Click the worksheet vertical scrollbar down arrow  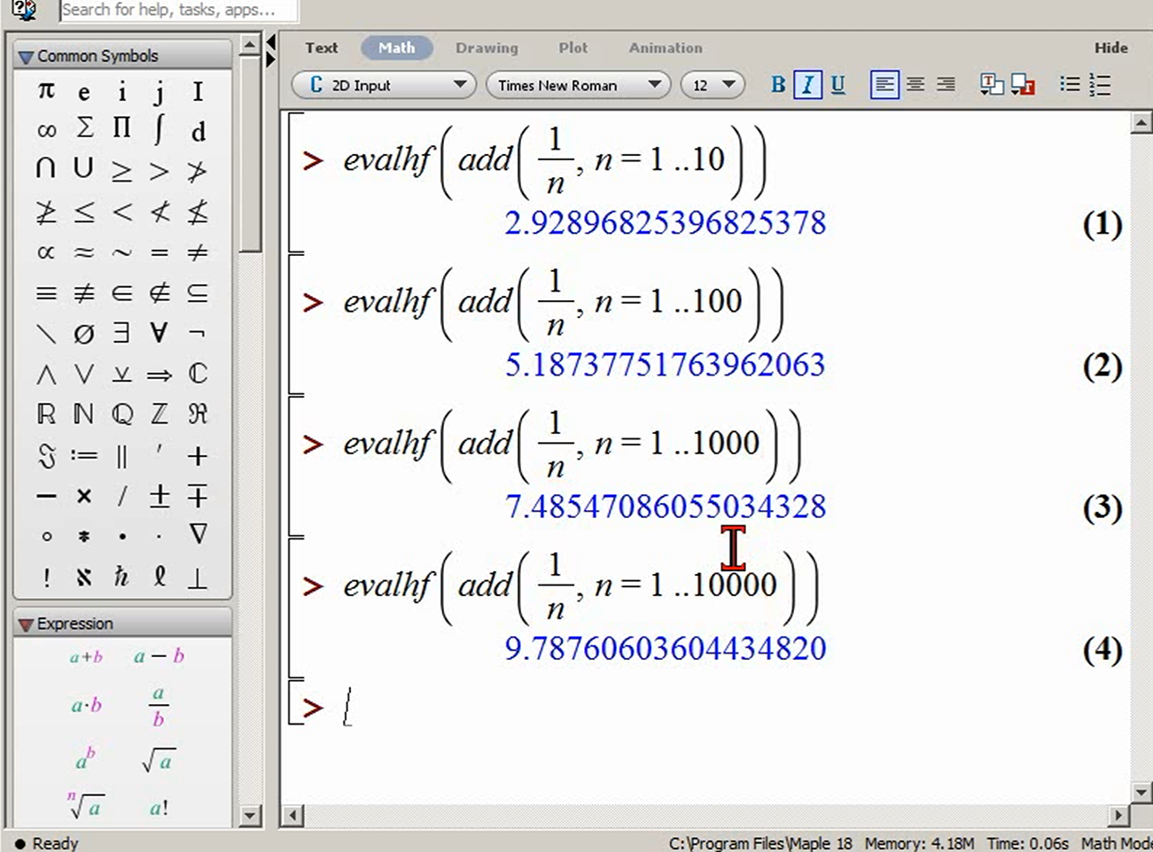pyautogui.click(x=1141, y=791)
